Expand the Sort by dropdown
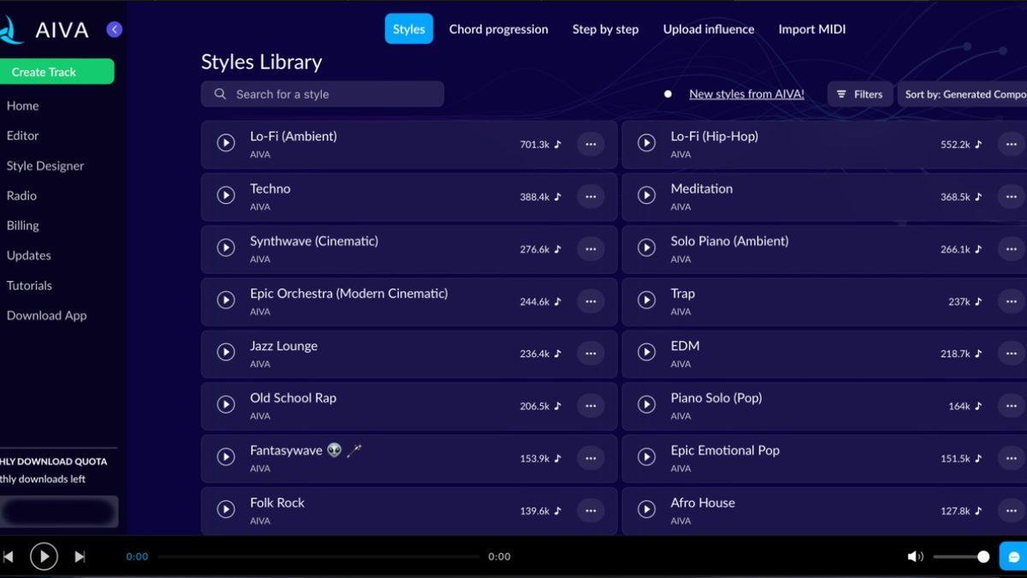Screen dimensions: 1027x578 click(964, 94)
